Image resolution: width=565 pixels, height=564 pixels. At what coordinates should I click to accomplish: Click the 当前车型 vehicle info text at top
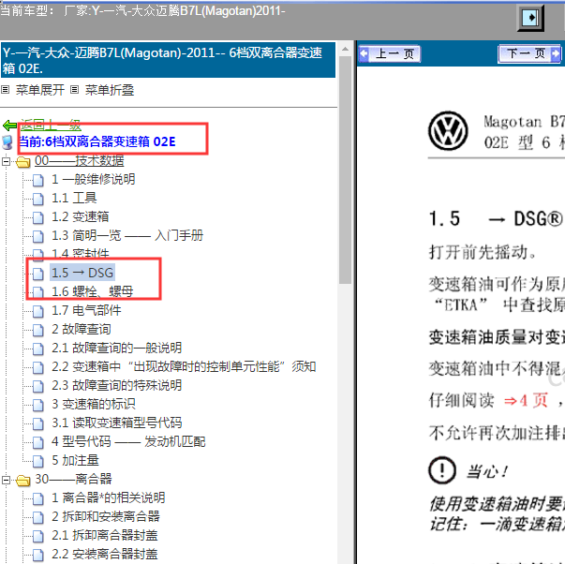click(142, 11)
